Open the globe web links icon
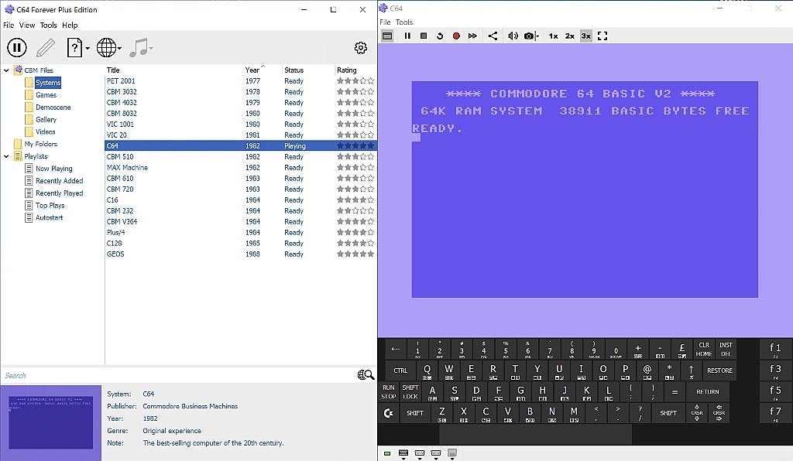The height and width of the screenshot is (461, 793). pos(106,48)
